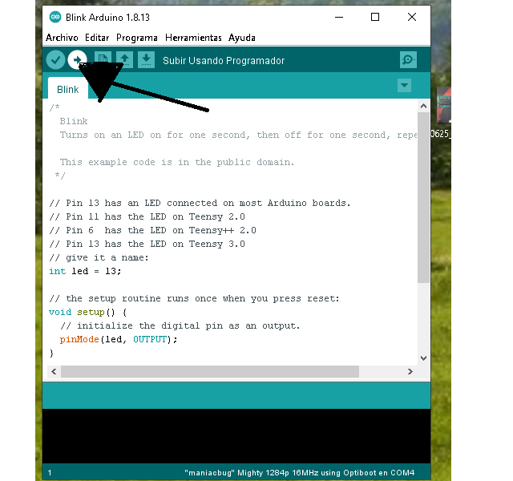Select the Blink sketch tab
Viewport: 513px width, 481px height.
[68, 90]
